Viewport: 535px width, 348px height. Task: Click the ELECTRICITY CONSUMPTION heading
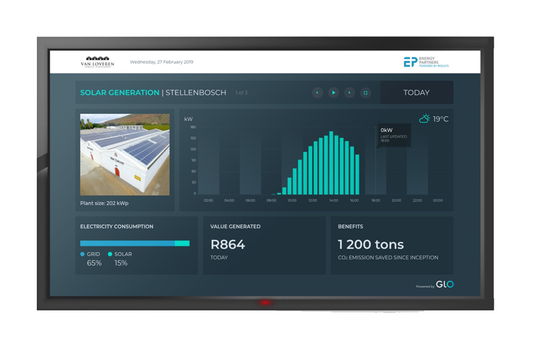117,226
